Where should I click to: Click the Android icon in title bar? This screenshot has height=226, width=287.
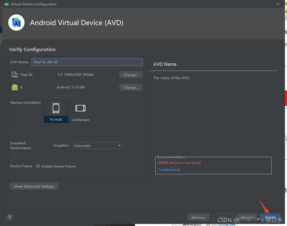click(6, 4)
